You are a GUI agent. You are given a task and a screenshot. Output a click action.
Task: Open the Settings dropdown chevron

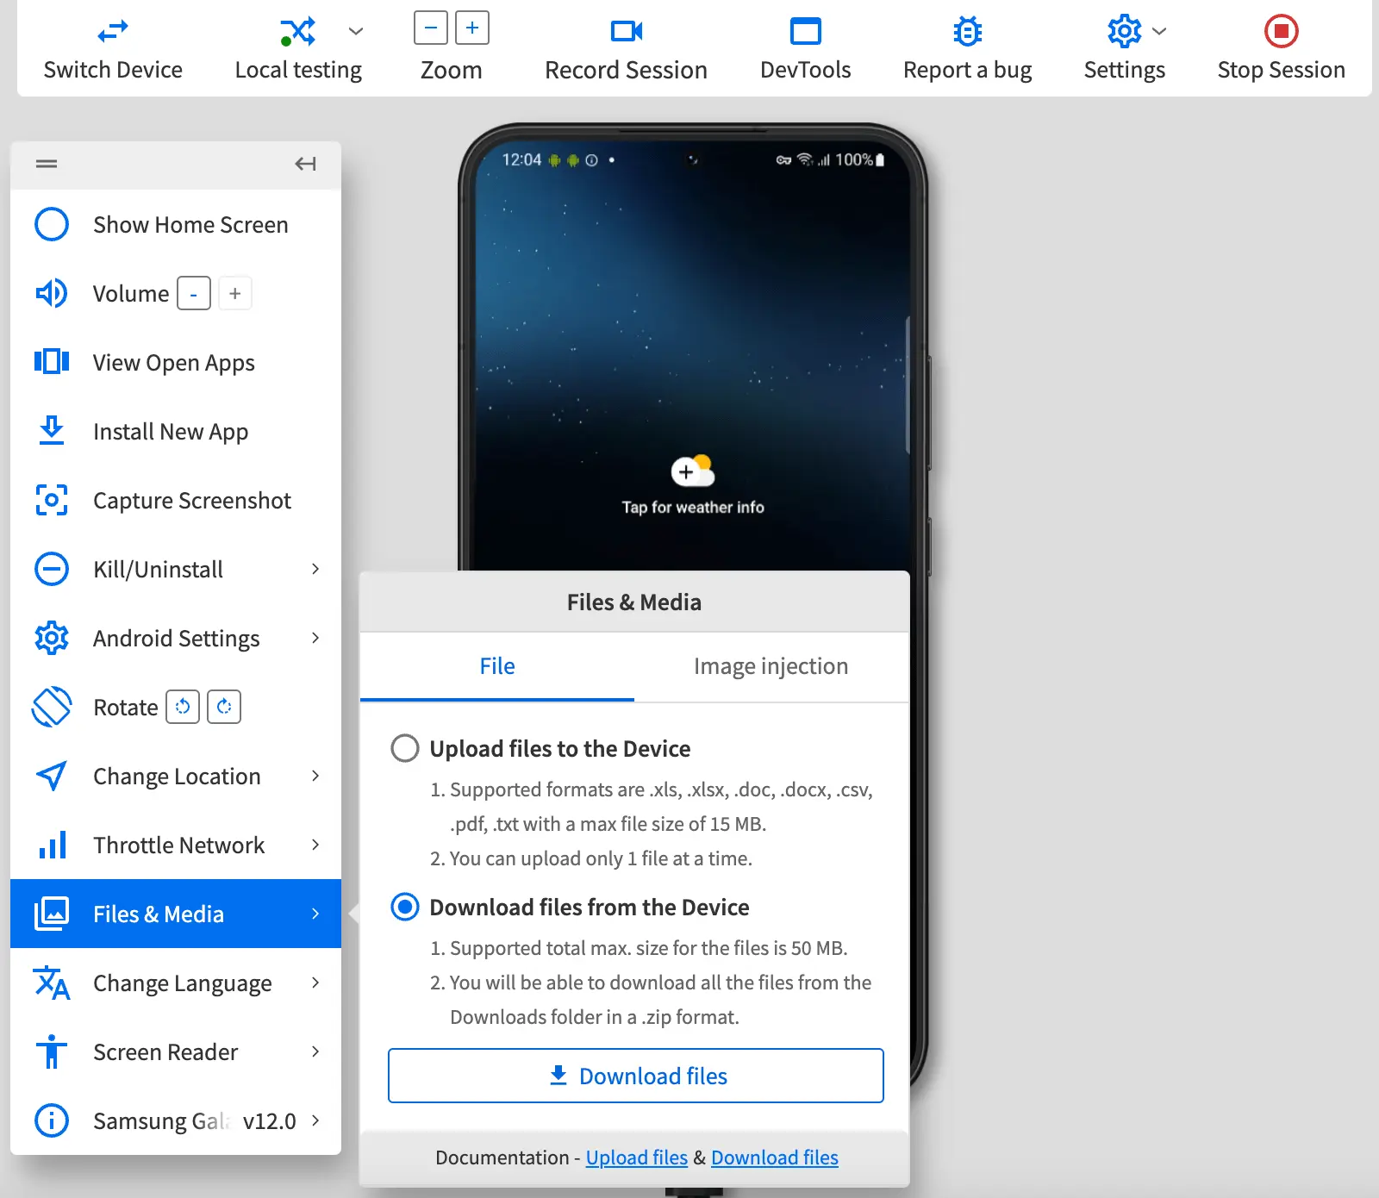pyautogui.click(x=1159, y=32)
